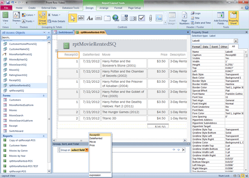Select the Switchboard form
This screenshot has height=178, width=249.
click(16, 131)
